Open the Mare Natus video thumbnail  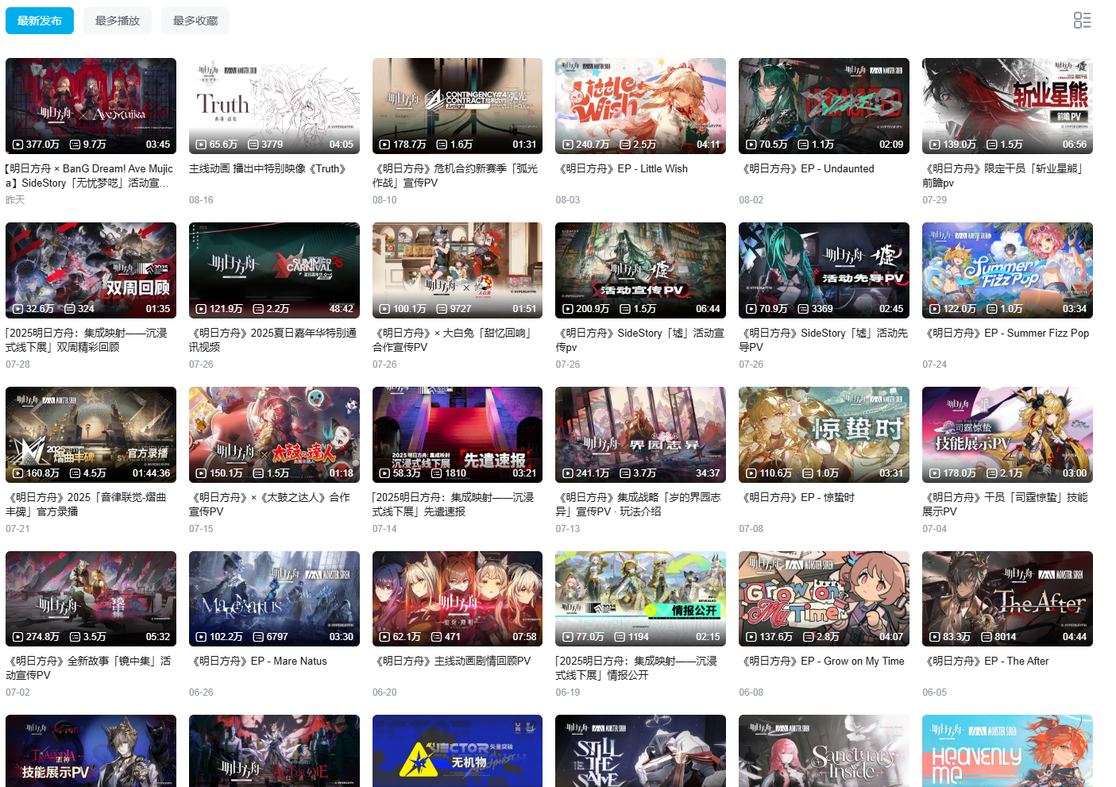tap(274, 599)
